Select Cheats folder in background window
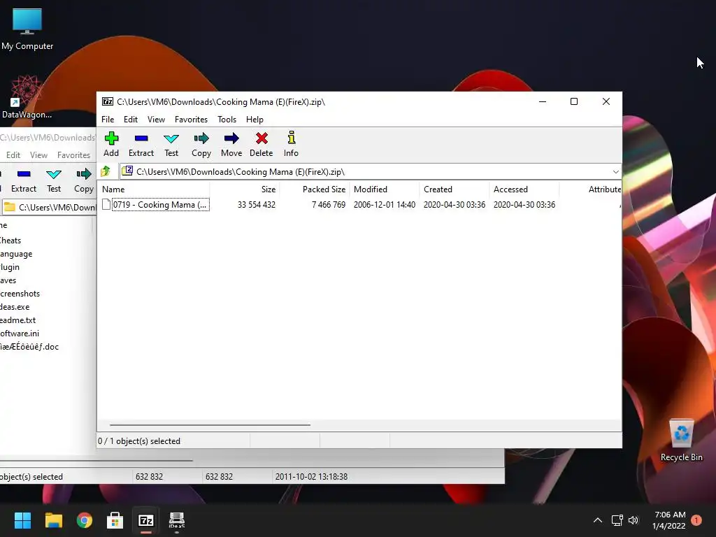716x537 pixels. click(x=10, y=241)
